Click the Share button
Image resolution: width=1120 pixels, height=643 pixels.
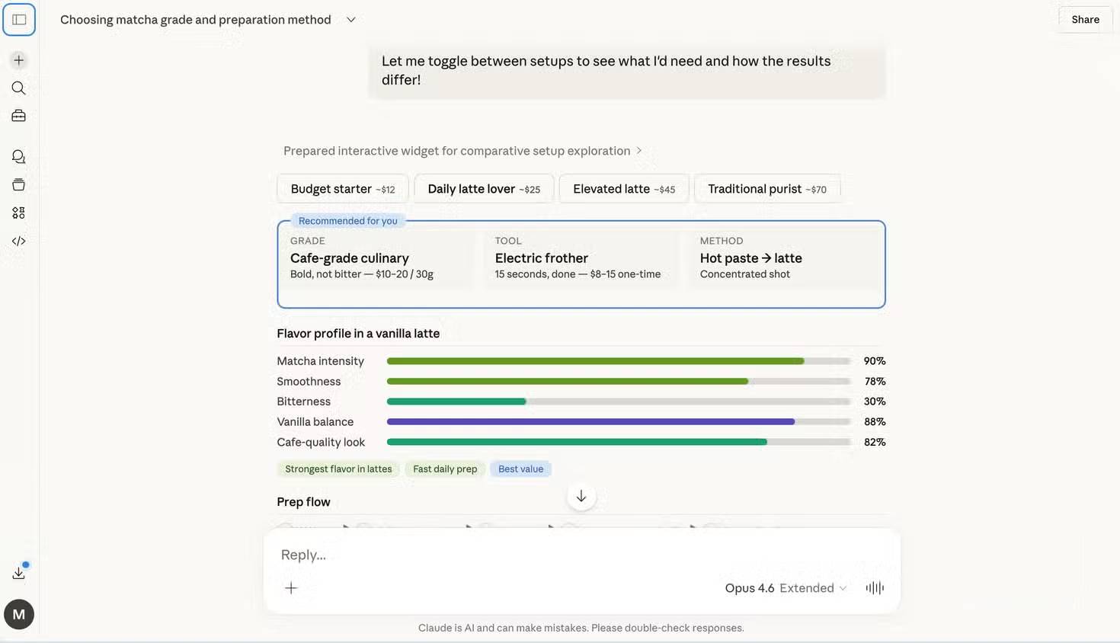pos(1085,20)
